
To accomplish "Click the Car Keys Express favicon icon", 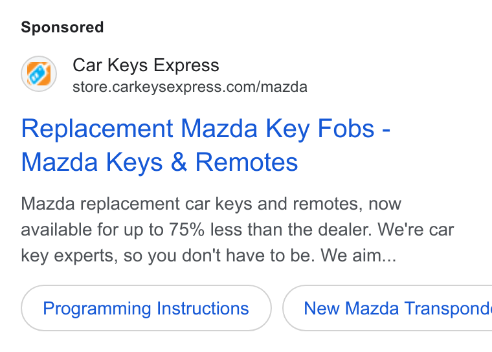I will pos(39,74).
